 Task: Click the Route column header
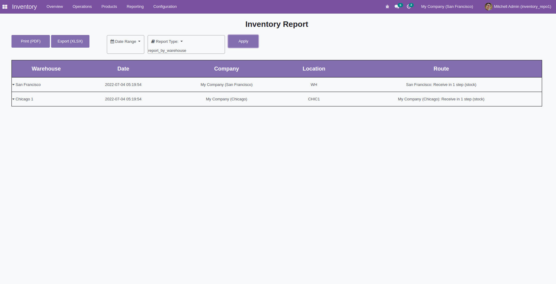[x=441, y=69]
